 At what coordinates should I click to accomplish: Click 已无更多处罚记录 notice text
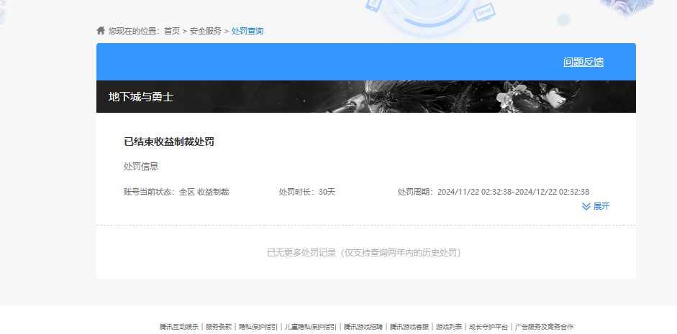coord(364,253)
